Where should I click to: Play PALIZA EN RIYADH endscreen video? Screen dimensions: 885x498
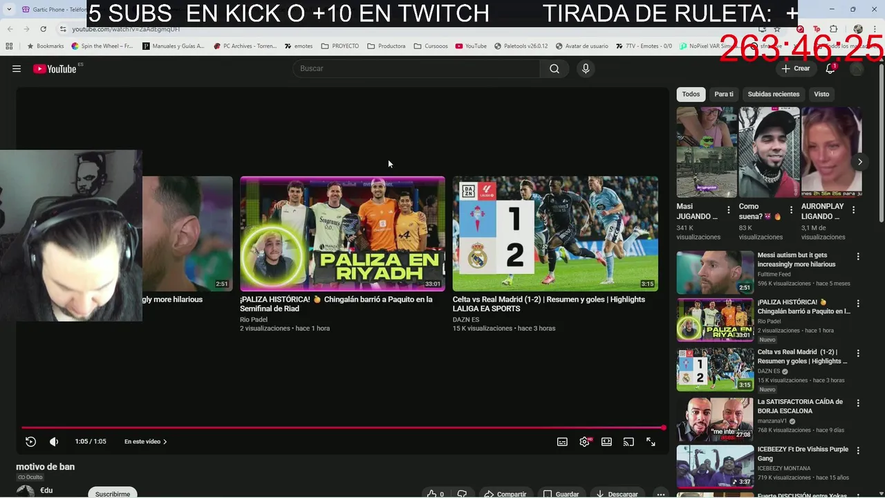[x=342, y=234]
